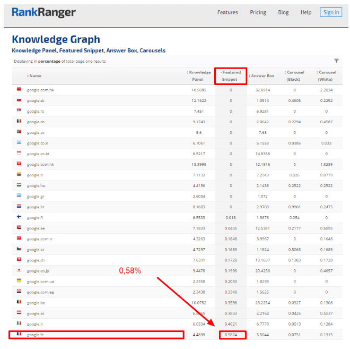Click the Knowledge Graph page heading
Screen dimensions: 350x349
pos(56,39)
